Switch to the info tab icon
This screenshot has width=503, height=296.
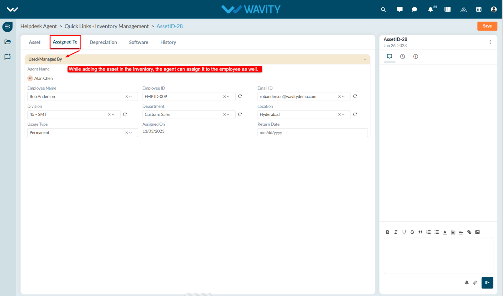(416, 56)
